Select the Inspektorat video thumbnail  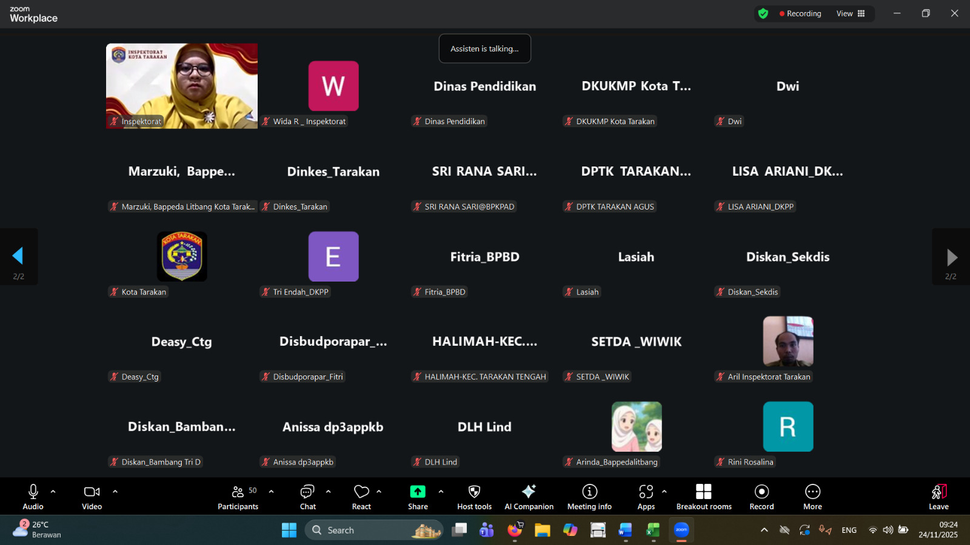tap(182, 85)
